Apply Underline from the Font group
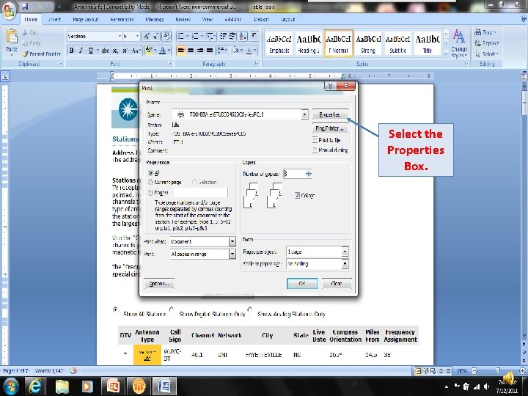528x396 pixels. pyautogui.click(x=91, y=51)
